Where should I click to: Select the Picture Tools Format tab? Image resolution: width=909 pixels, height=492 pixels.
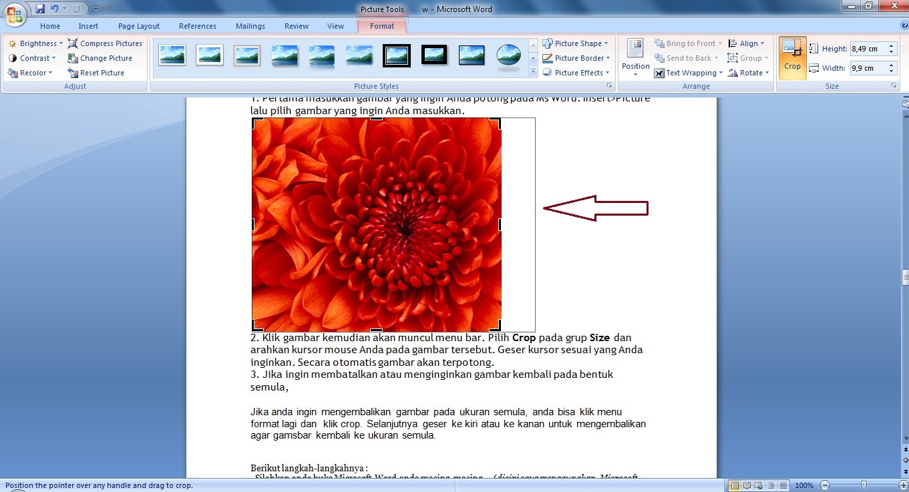382,26
